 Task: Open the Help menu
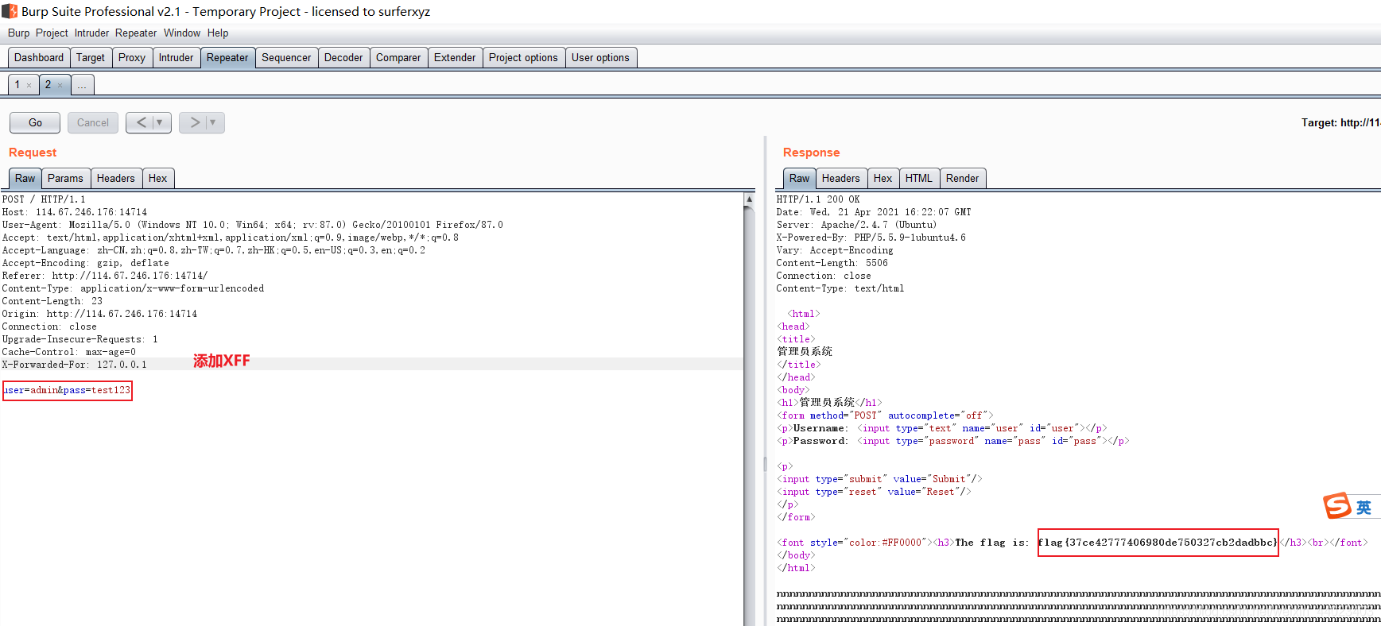[218, 33]
